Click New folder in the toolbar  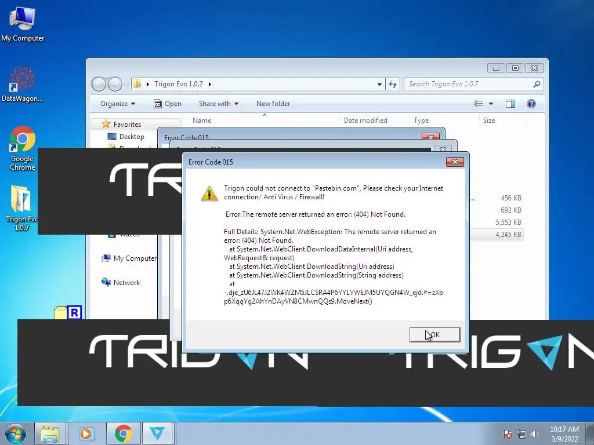(273, 104)
